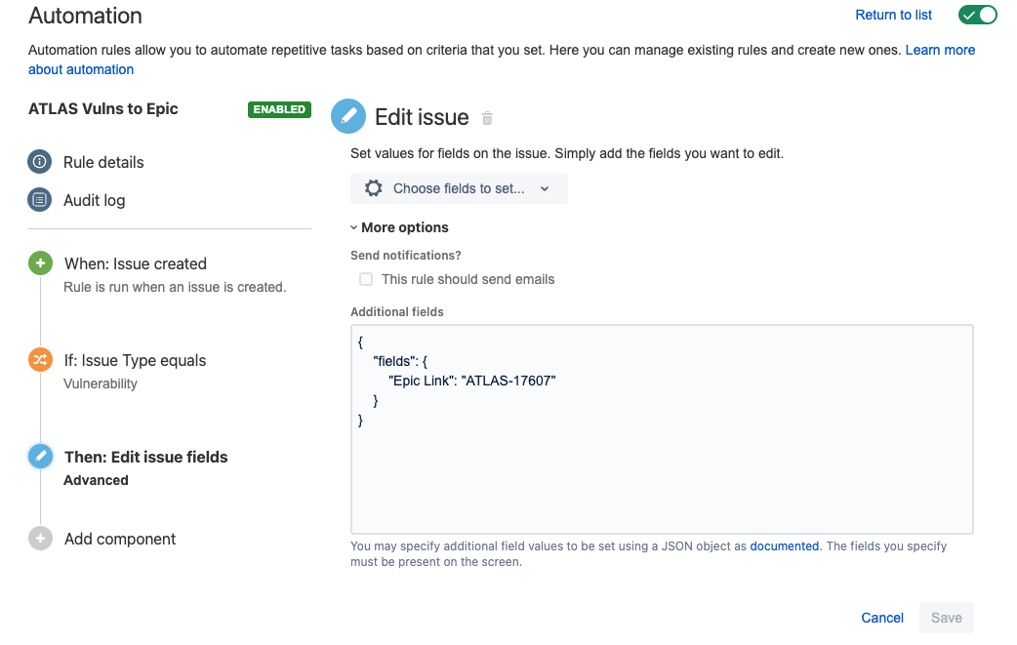Open the 'Choose fields to set...' dropdown

[459, 188]
